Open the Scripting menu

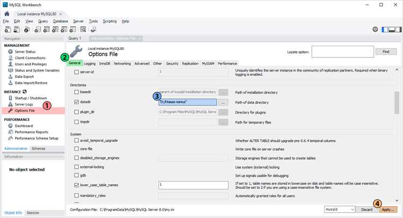(x=110, y=21)
